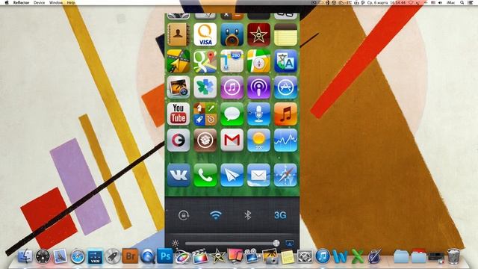The height and width of the screenshot is (269, 478).
Task: Open the Apple menu
Action: (7, 2)
